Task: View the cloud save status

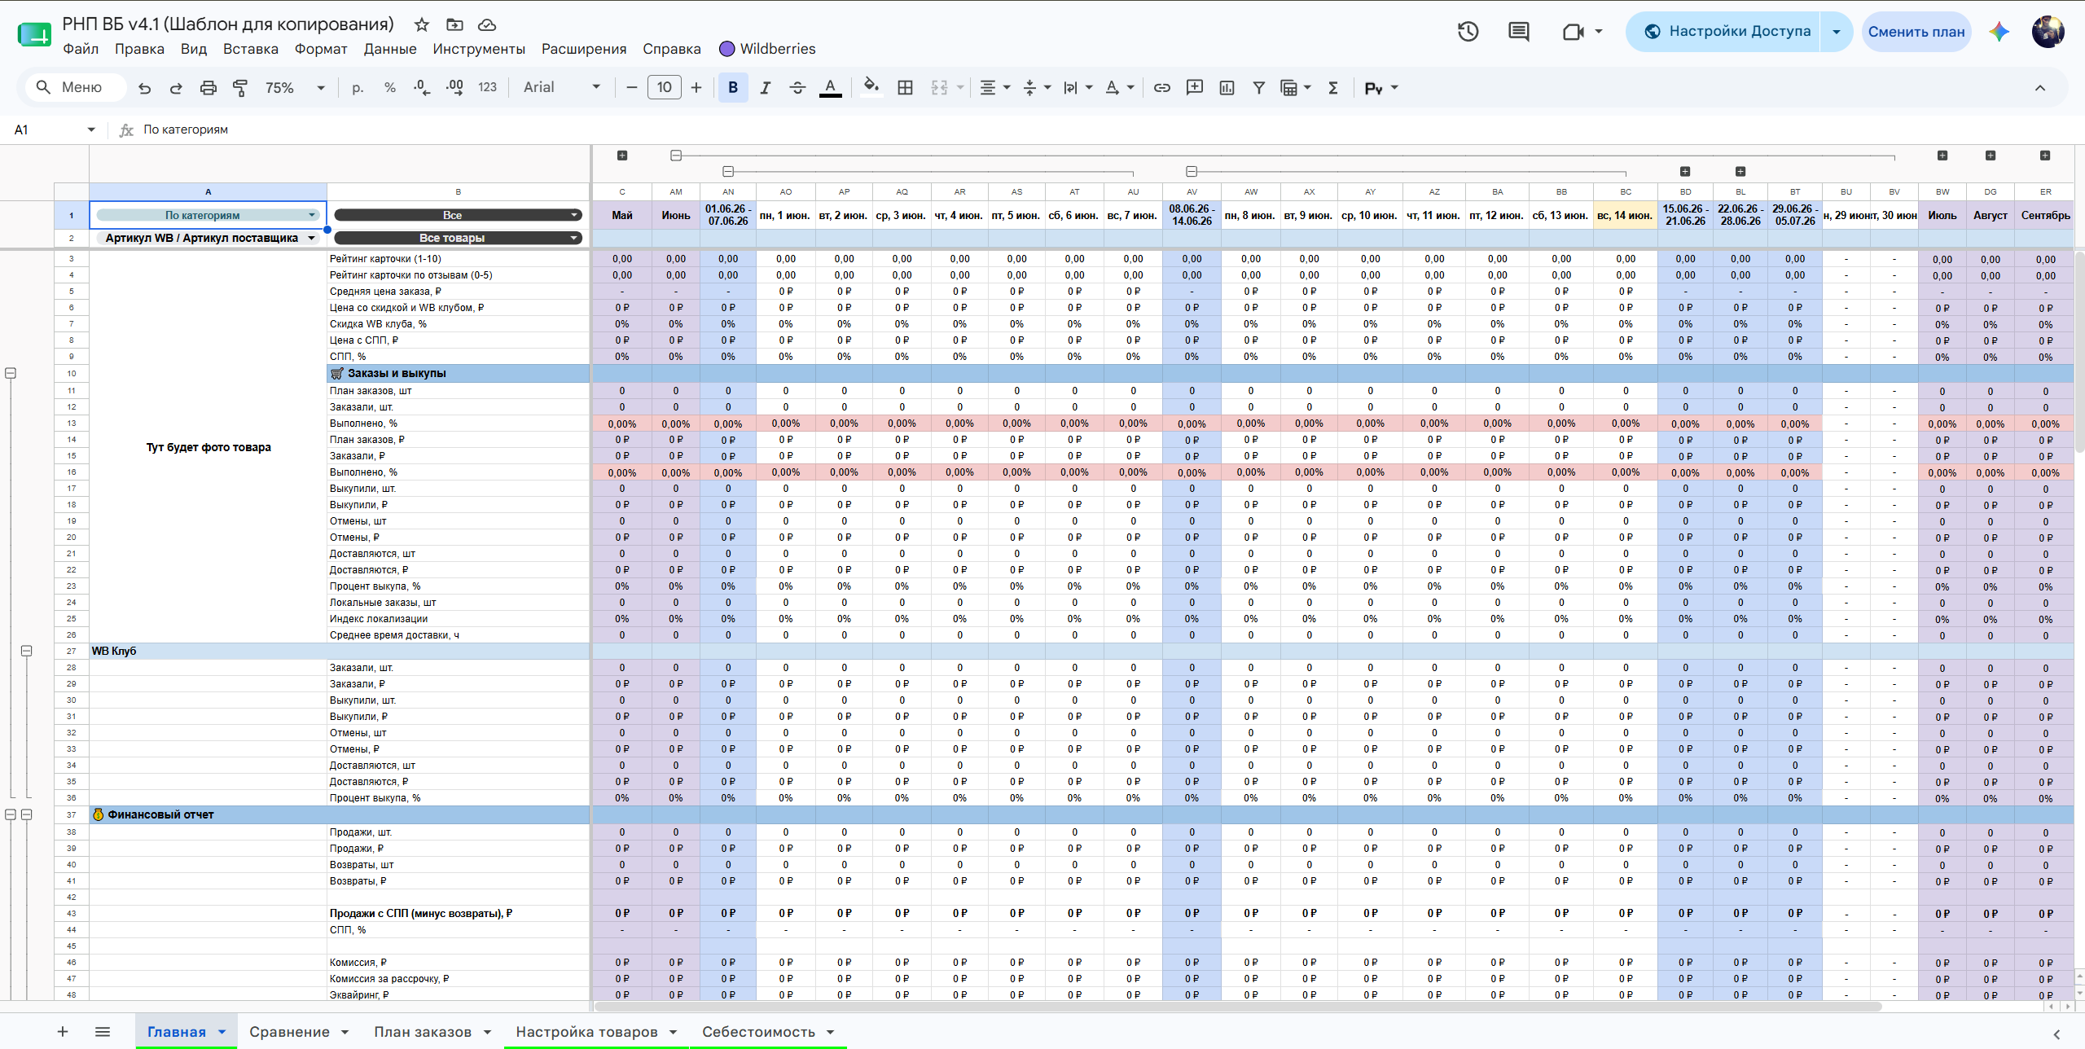Action: point(487,24)
